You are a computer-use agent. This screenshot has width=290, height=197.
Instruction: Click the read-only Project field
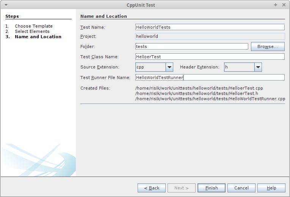(x=210, y=36)
